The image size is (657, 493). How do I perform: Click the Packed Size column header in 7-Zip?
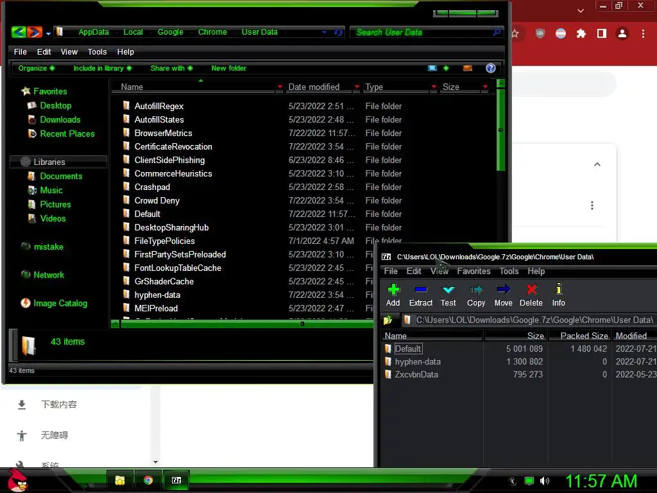[x=579, y=336]
